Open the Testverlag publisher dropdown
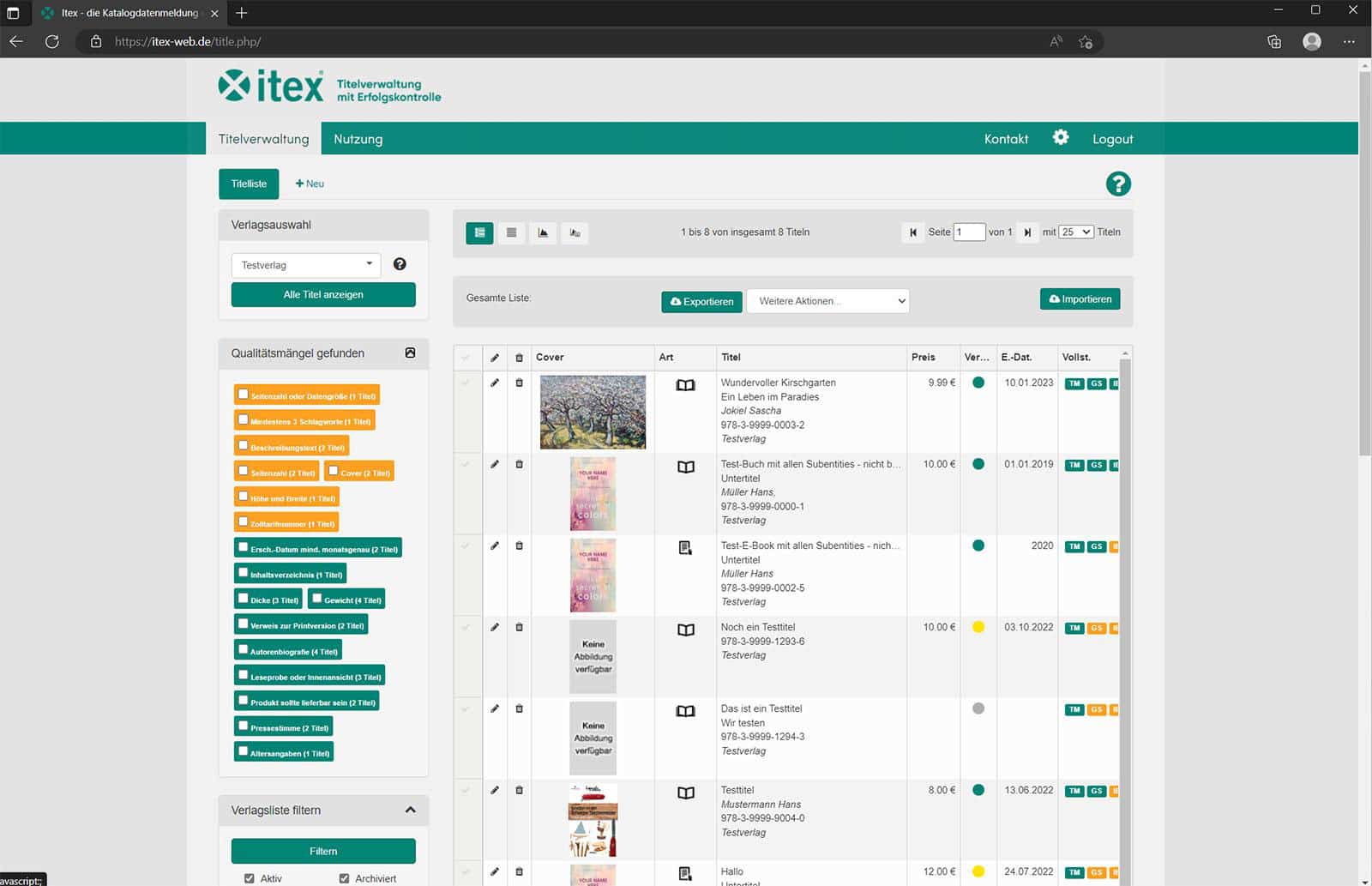Screen dimensions: 1372x886 pos(306,265)
